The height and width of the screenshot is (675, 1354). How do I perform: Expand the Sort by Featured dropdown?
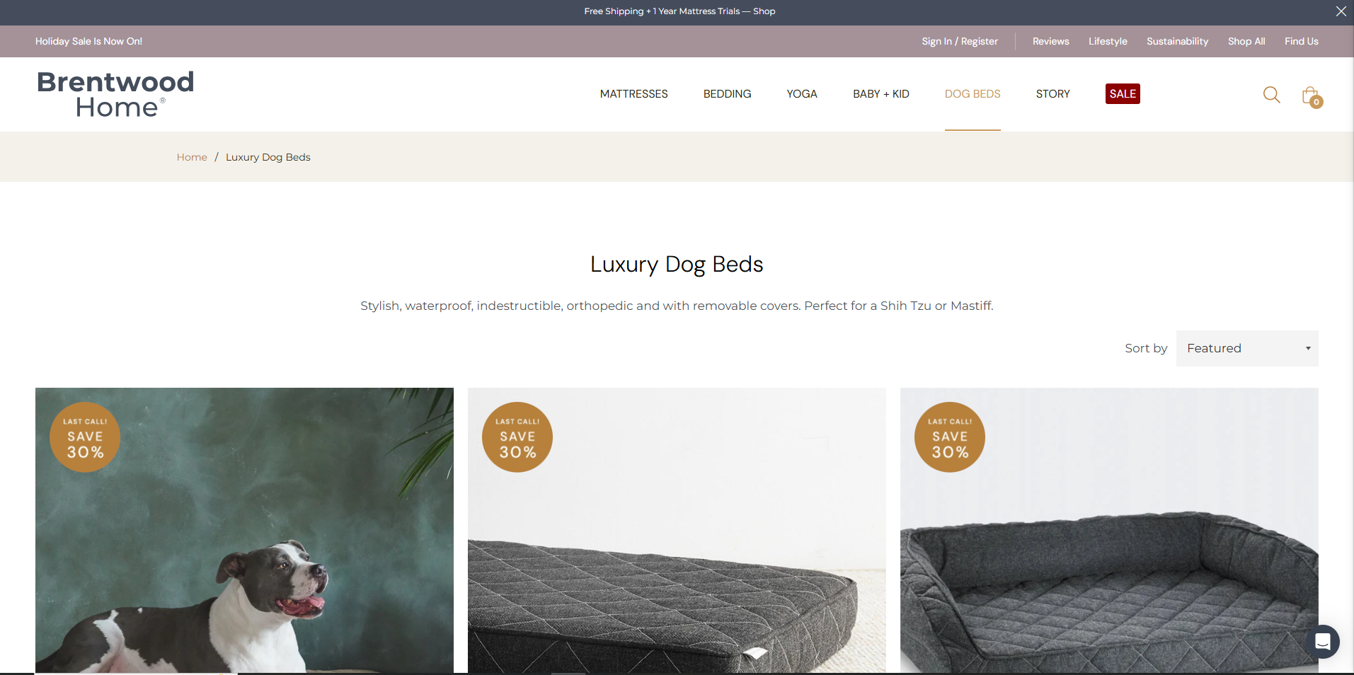coord(1247,348)
